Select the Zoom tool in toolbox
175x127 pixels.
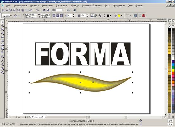(2, 29)
